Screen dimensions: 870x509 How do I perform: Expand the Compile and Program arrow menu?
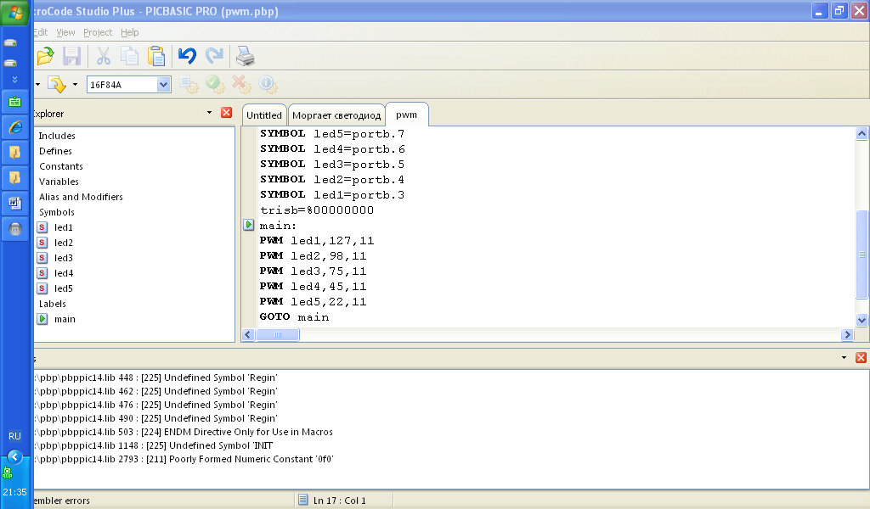point(75,85)
